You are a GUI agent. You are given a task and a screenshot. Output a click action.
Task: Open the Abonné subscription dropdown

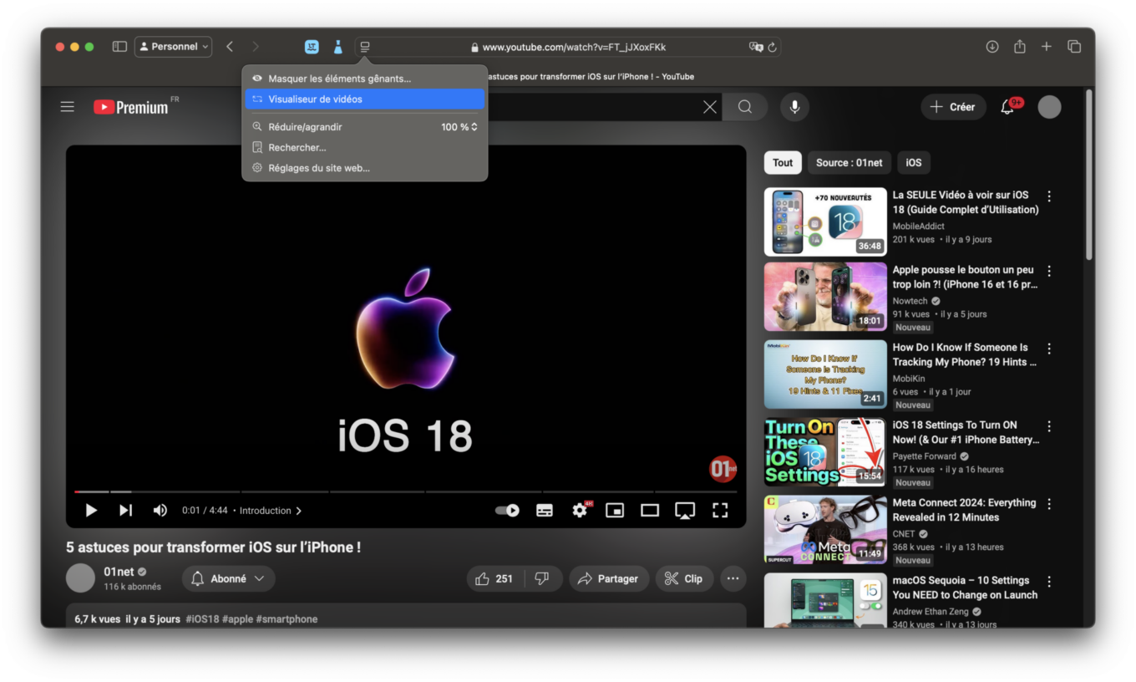pos(228,578)
